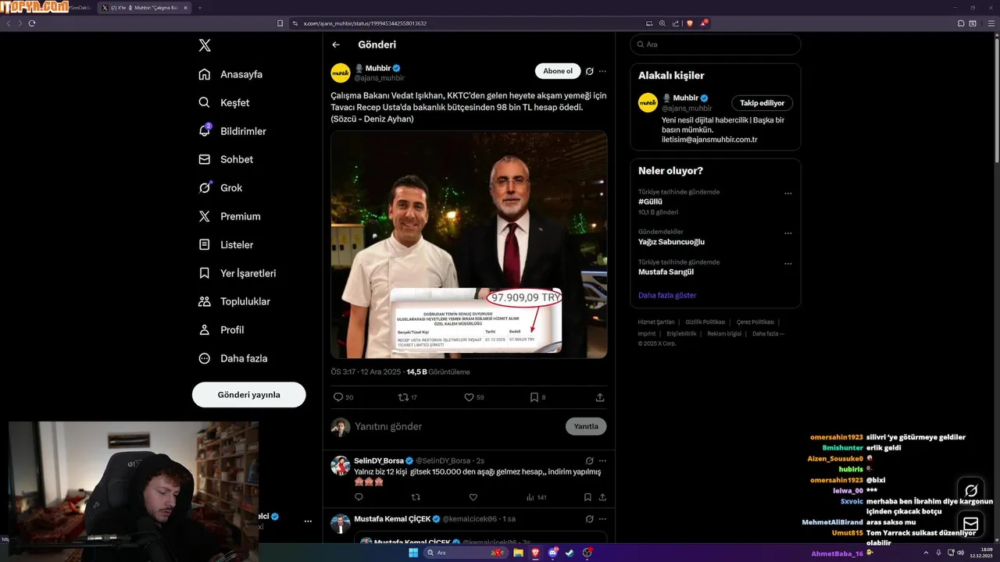
Task: Click the Brave shields icon
Action: 690,23
